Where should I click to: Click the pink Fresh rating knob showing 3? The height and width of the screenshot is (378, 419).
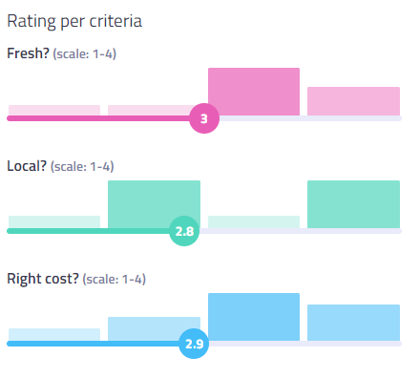pyautogui.click(x=204, y=118)
